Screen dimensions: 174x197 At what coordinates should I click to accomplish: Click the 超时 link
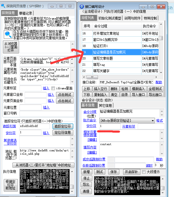pos(149,166)
